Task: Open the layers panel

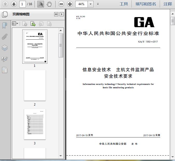Action: point(5,48)
